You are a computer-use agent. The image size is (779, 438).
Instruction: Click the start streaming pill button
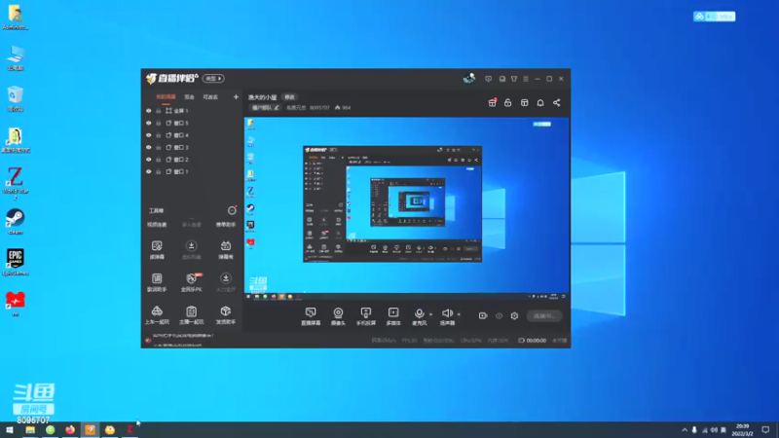[544, 315]
